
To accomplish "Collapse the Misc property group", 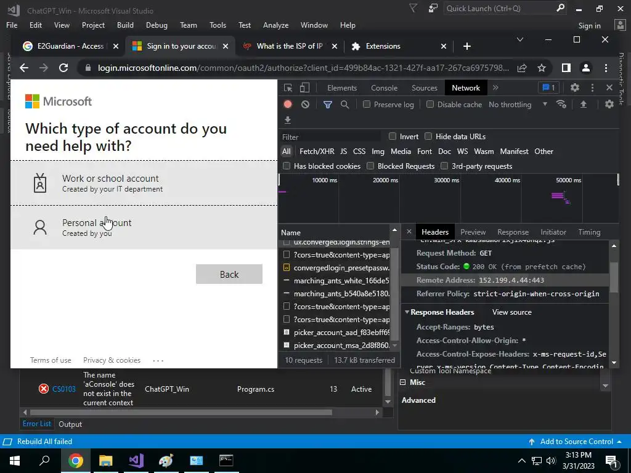I will [403, 382].
